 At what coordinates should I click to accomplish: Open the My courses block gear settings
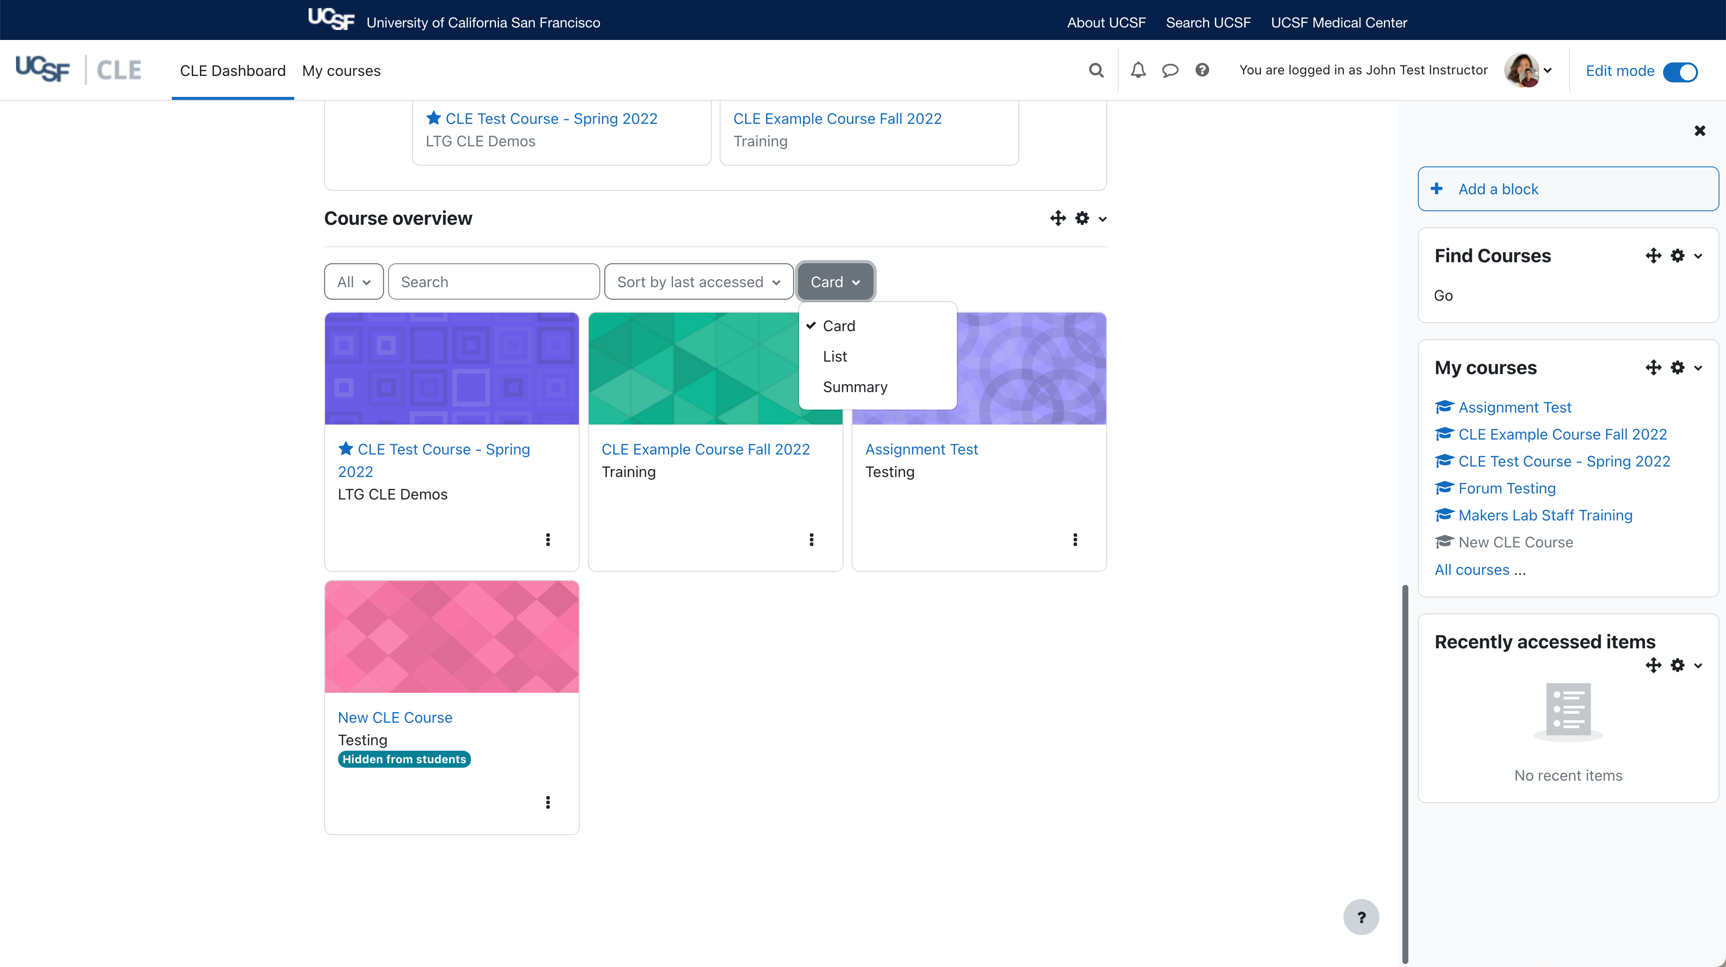pyautogui.click(x=1678, y=368)
